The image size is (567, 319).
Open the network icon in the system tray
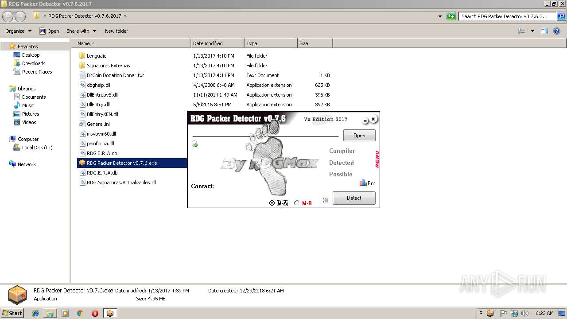514,313
